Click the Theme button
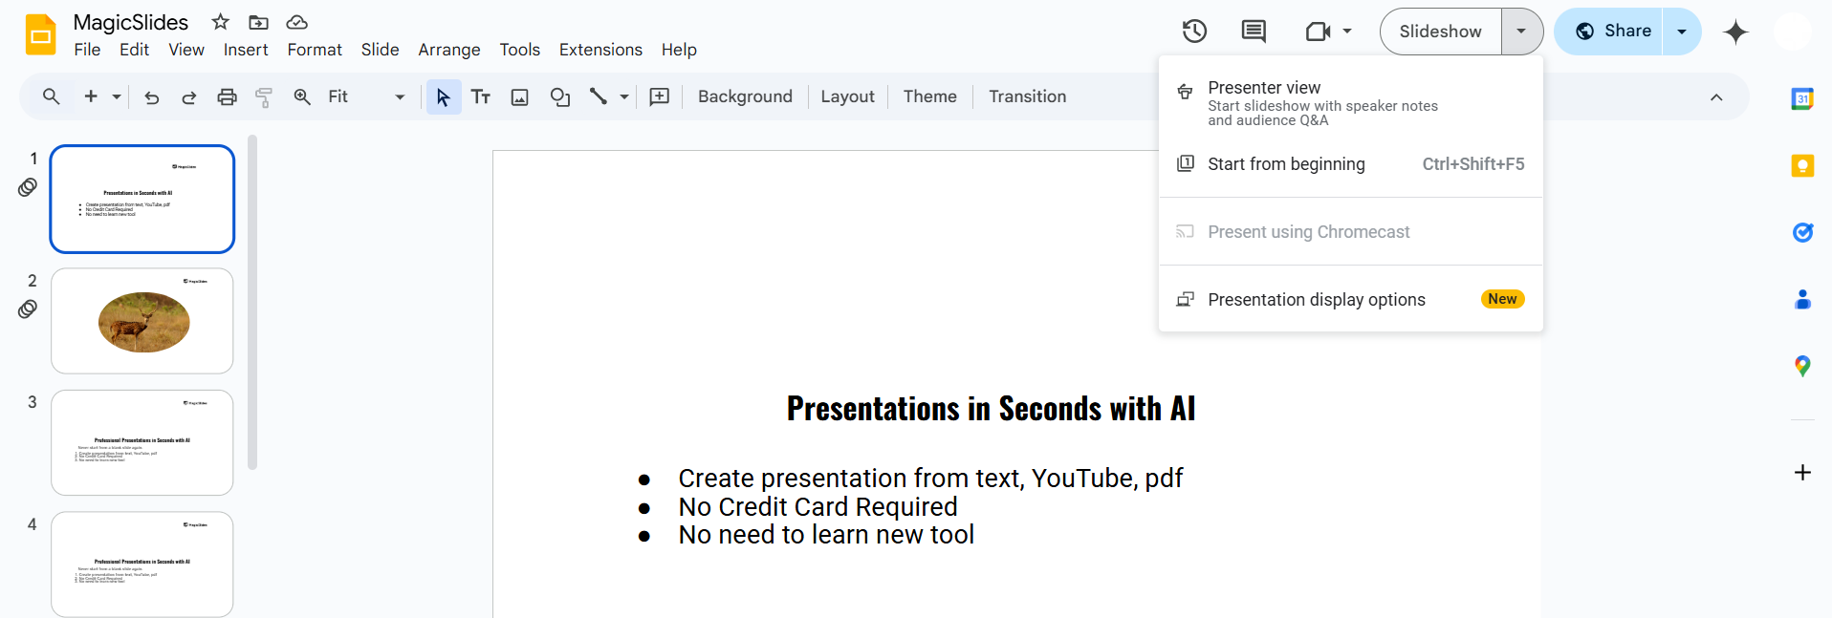Screen dimensions: 1832x618 click(x=929, y=96)
